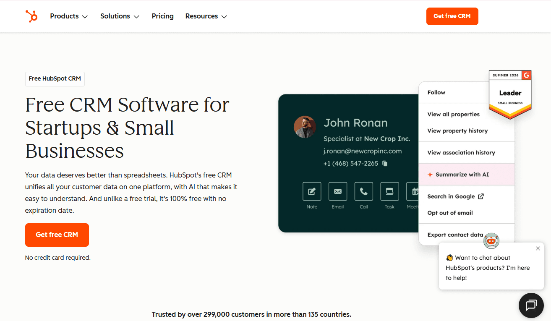Click the Free HubSpot CRM tag
Viewport: 551px width, 321px height.
55,79
